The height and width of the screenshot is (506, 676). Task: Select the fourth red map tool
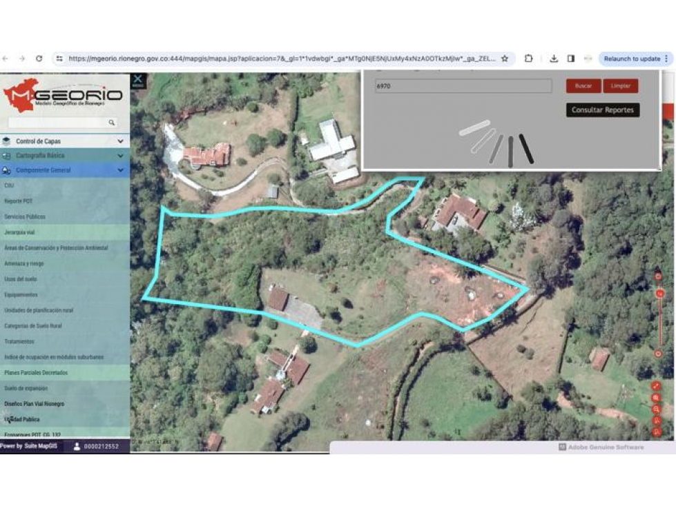click(656, 421)
